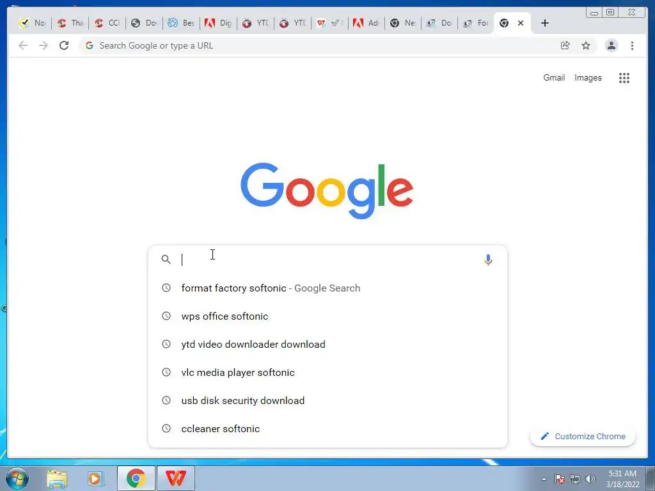Open Customize Chrome button
655x491 pixels.
coord(583,436)
